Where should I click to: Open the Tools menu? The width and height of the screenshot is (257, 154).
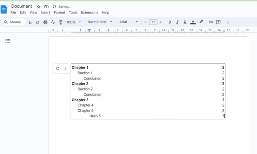point(73,13)
